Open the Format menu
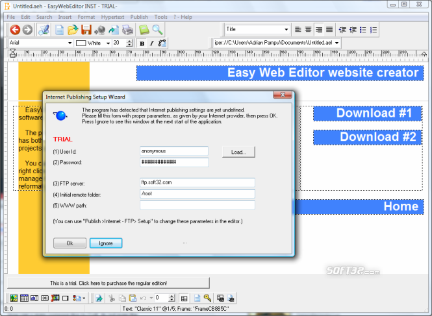Screen dimensions: 432x316 coord(86,17)
